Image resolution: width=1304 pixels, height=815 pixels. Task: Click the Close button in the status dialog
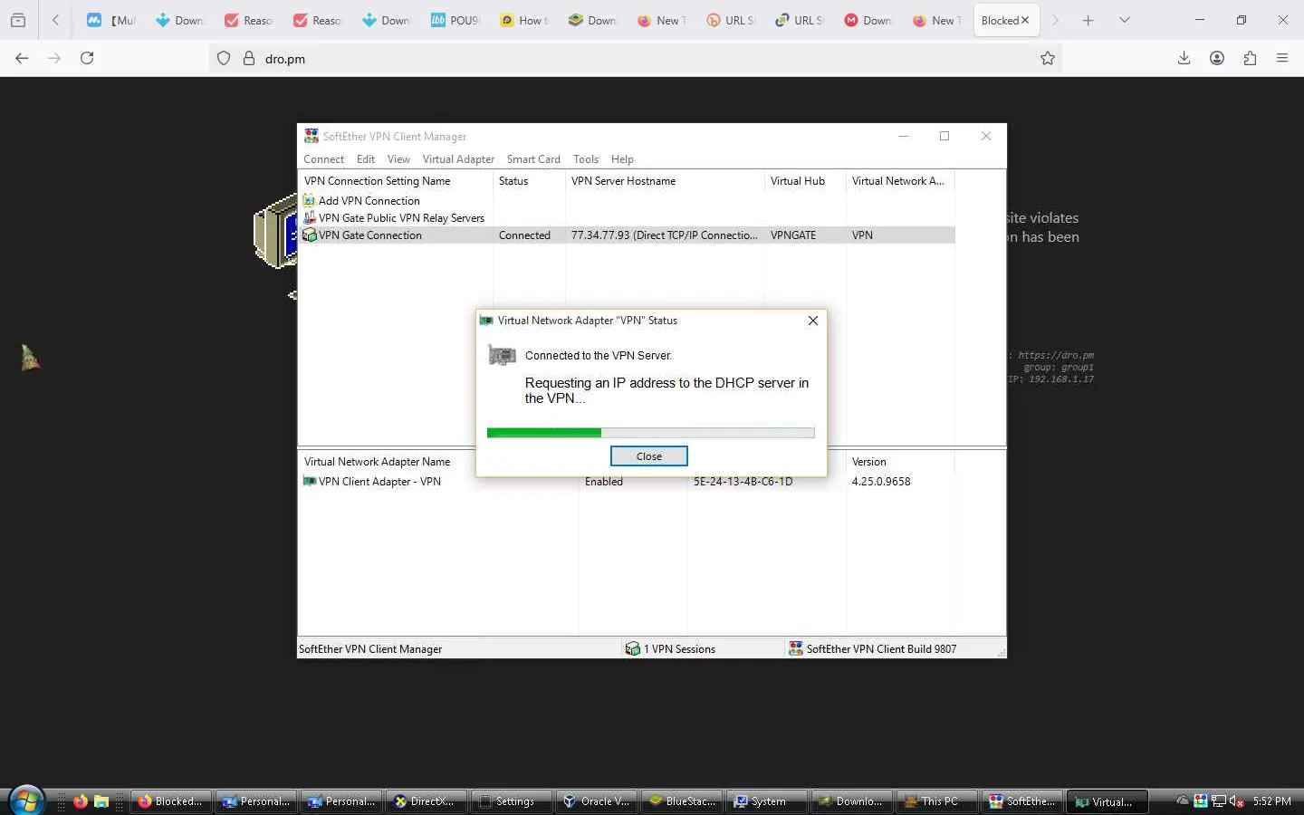coord(648,456)
